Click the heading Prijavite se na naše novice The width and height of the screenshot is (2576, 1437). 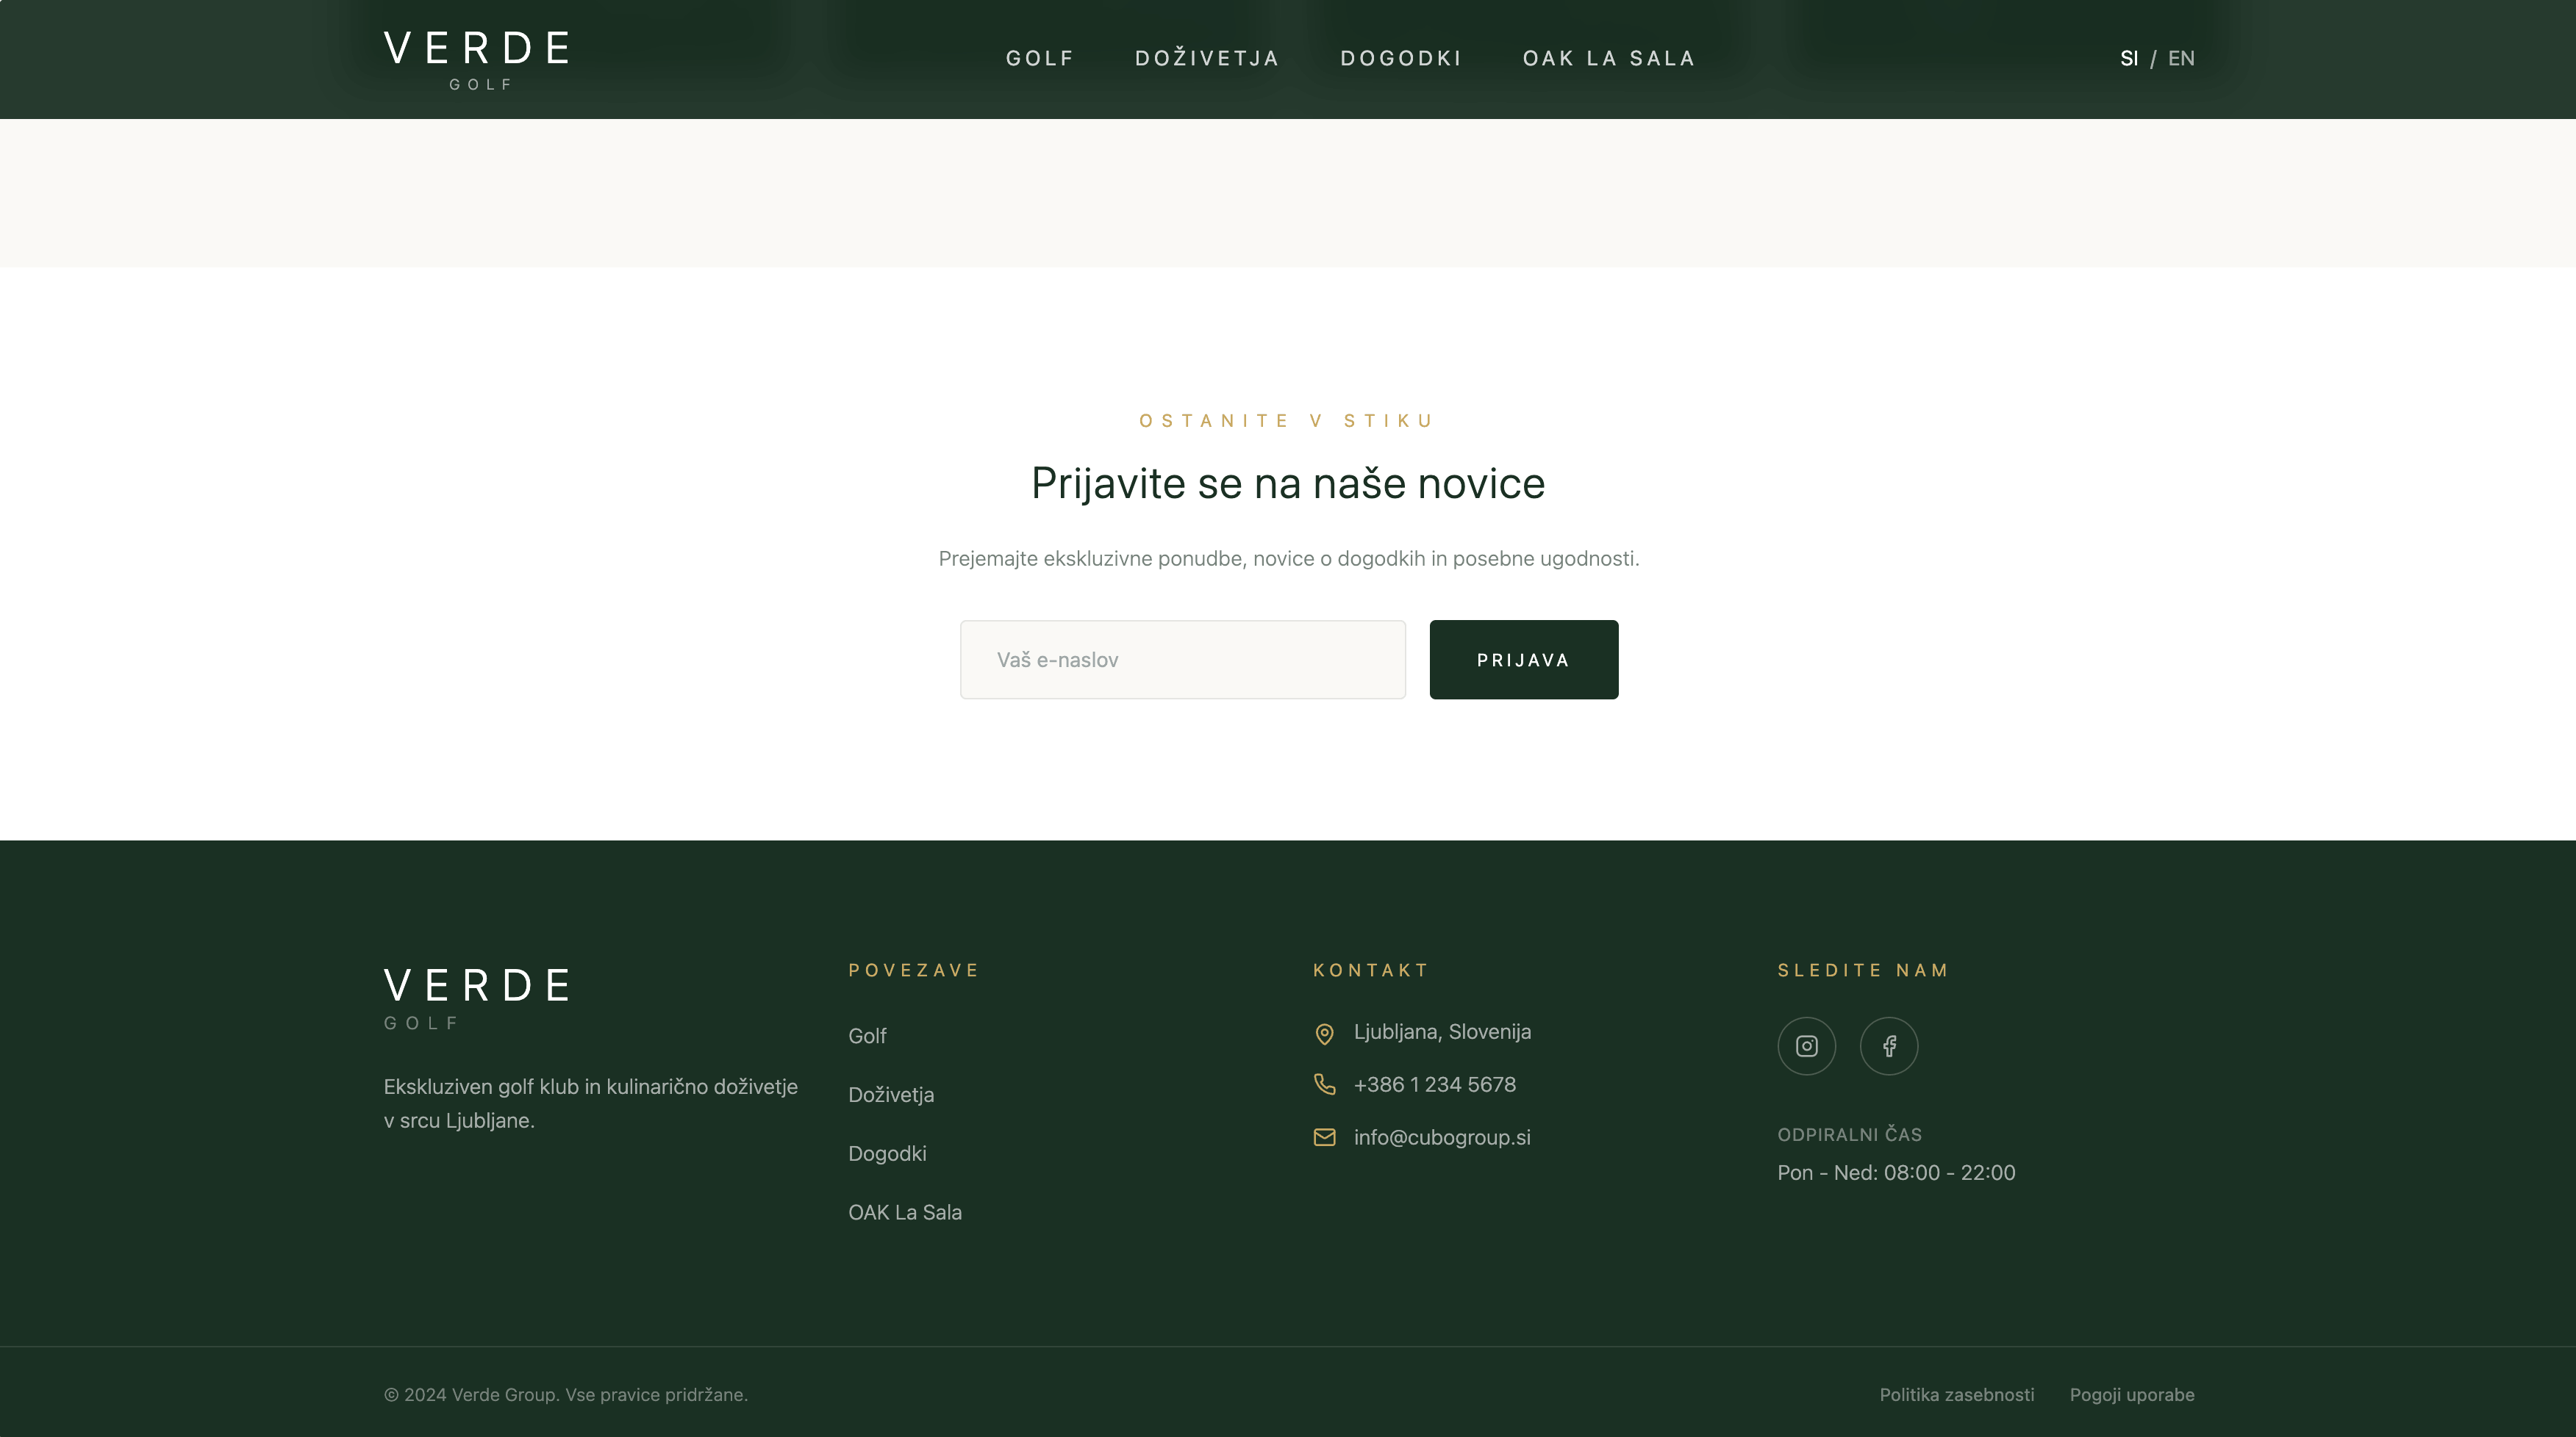pos(1288,483)
